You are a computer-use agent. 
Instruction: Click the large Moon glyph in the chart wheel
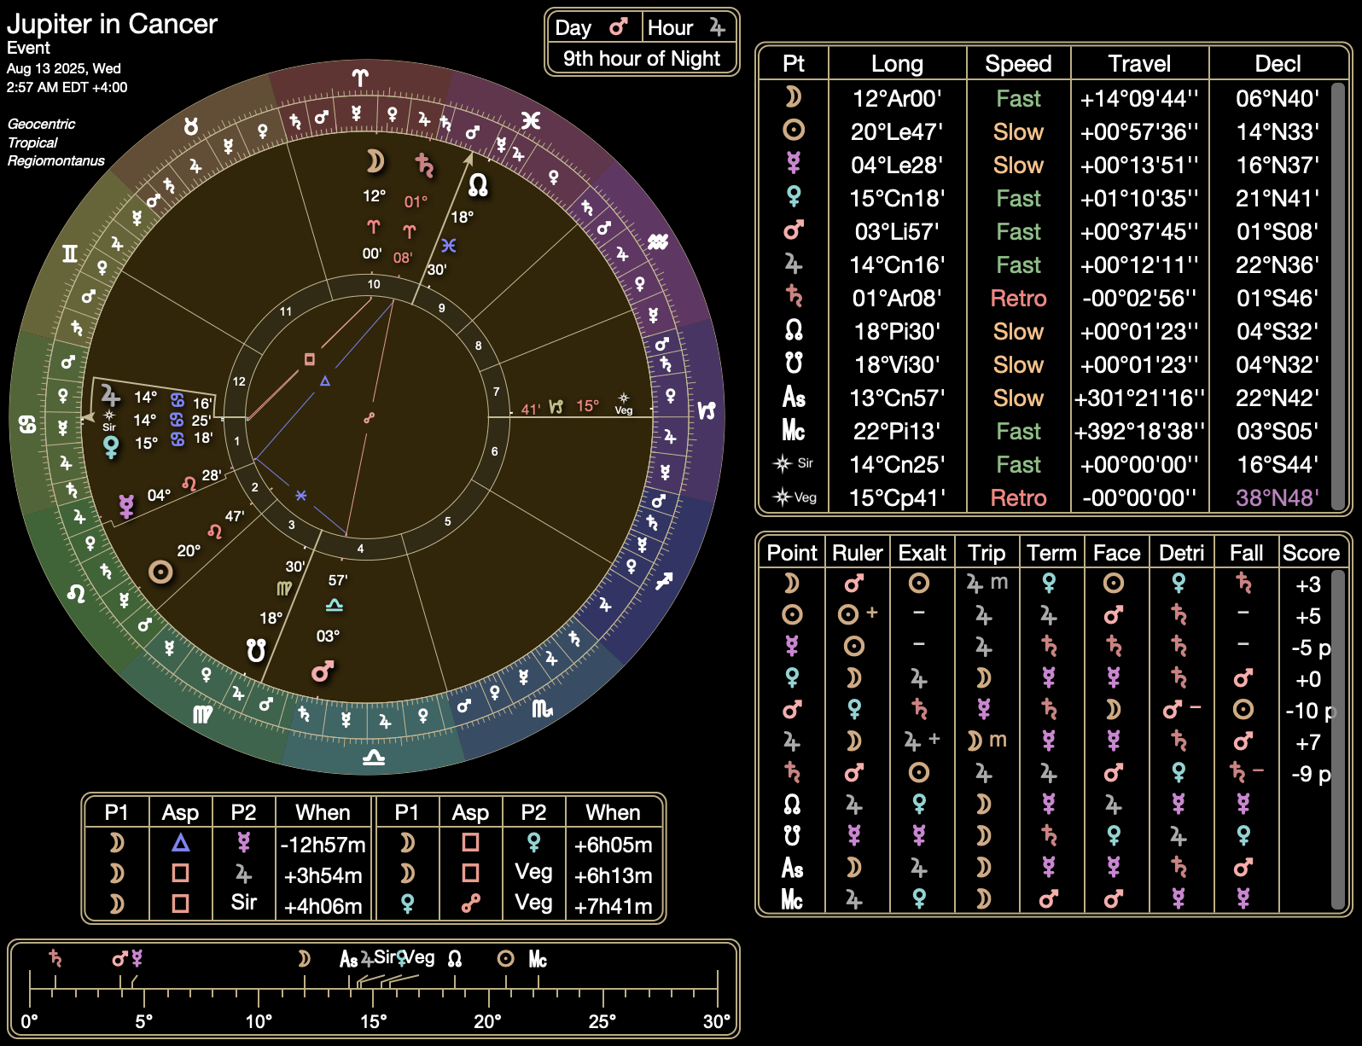pyautogui.click(x=375, y=160)
